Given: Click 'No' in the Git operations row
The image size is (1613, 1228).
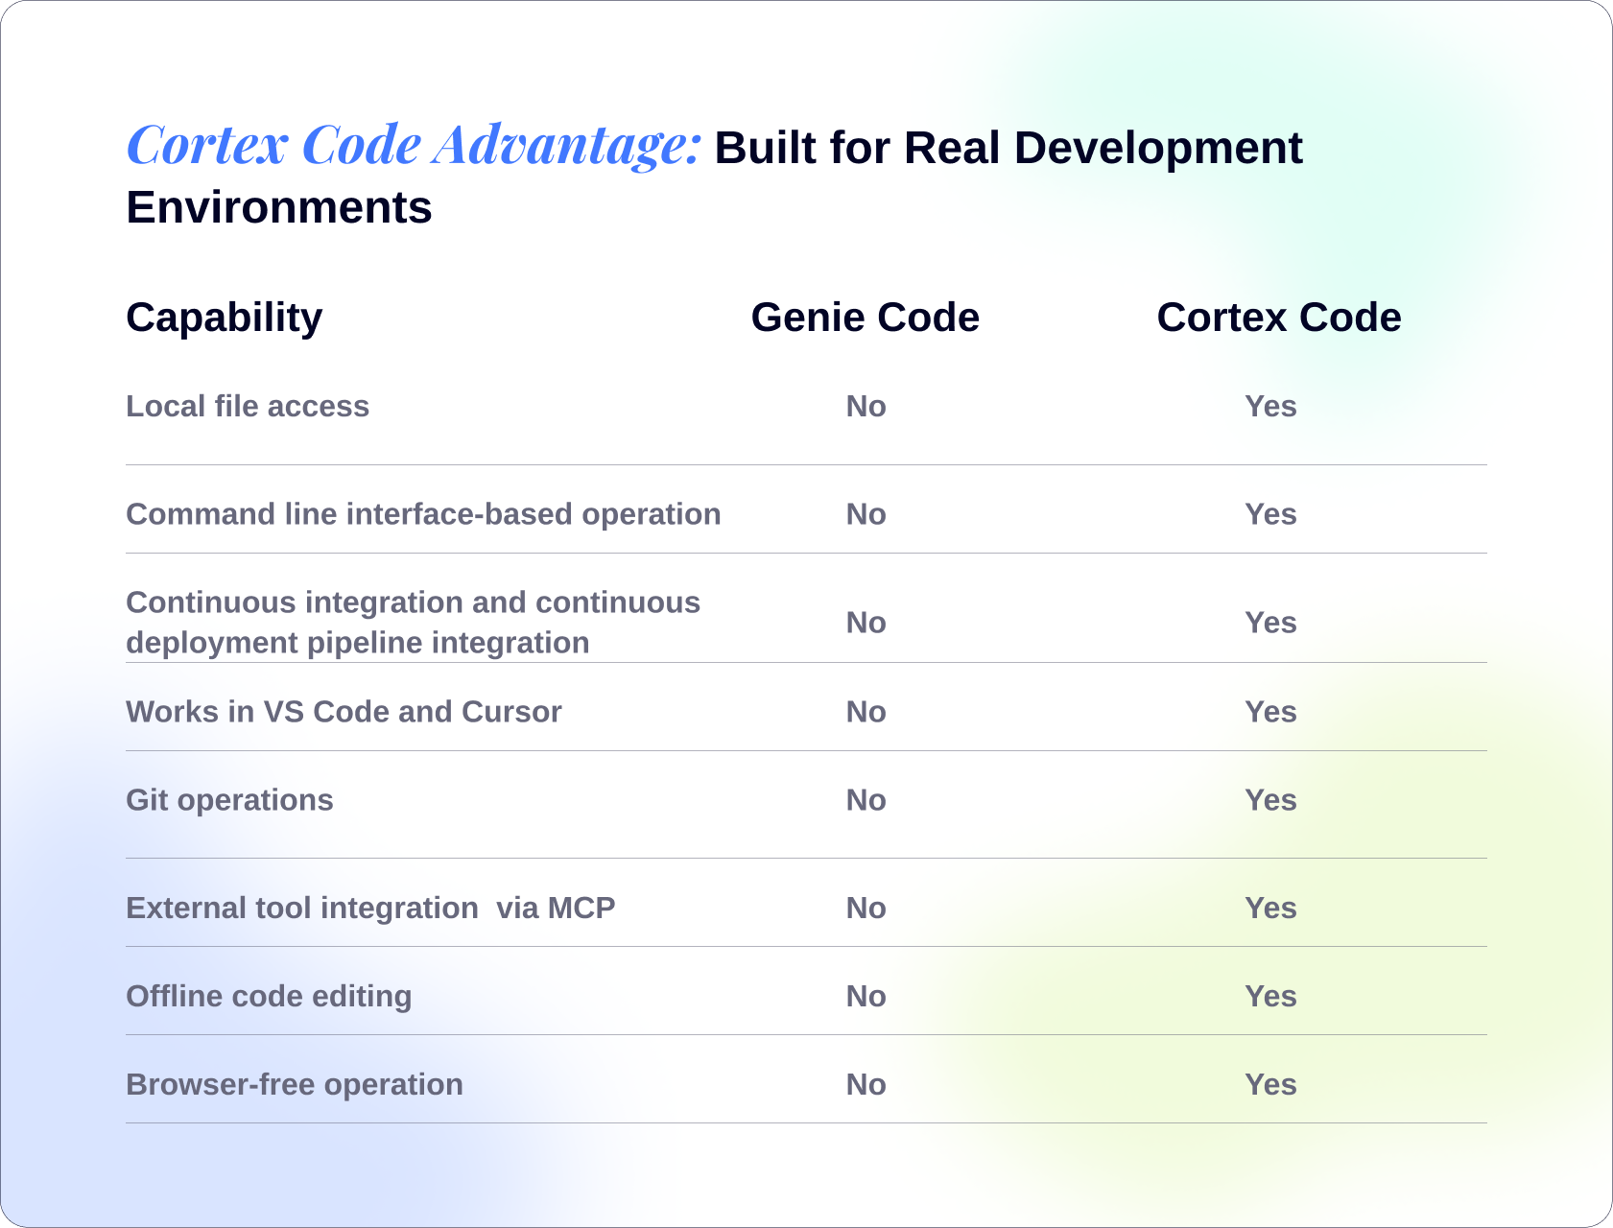Looking at the screenshot, I should 866,800.
